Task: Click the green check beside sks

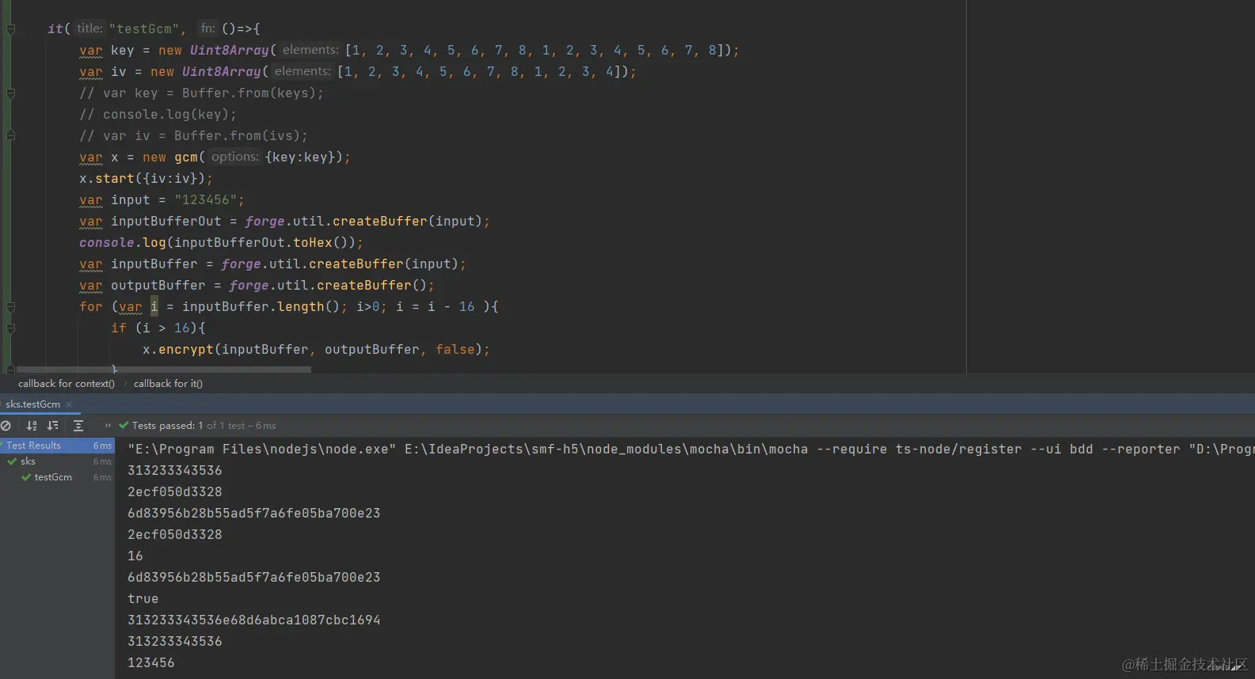Action: click(x=12, y=461)
